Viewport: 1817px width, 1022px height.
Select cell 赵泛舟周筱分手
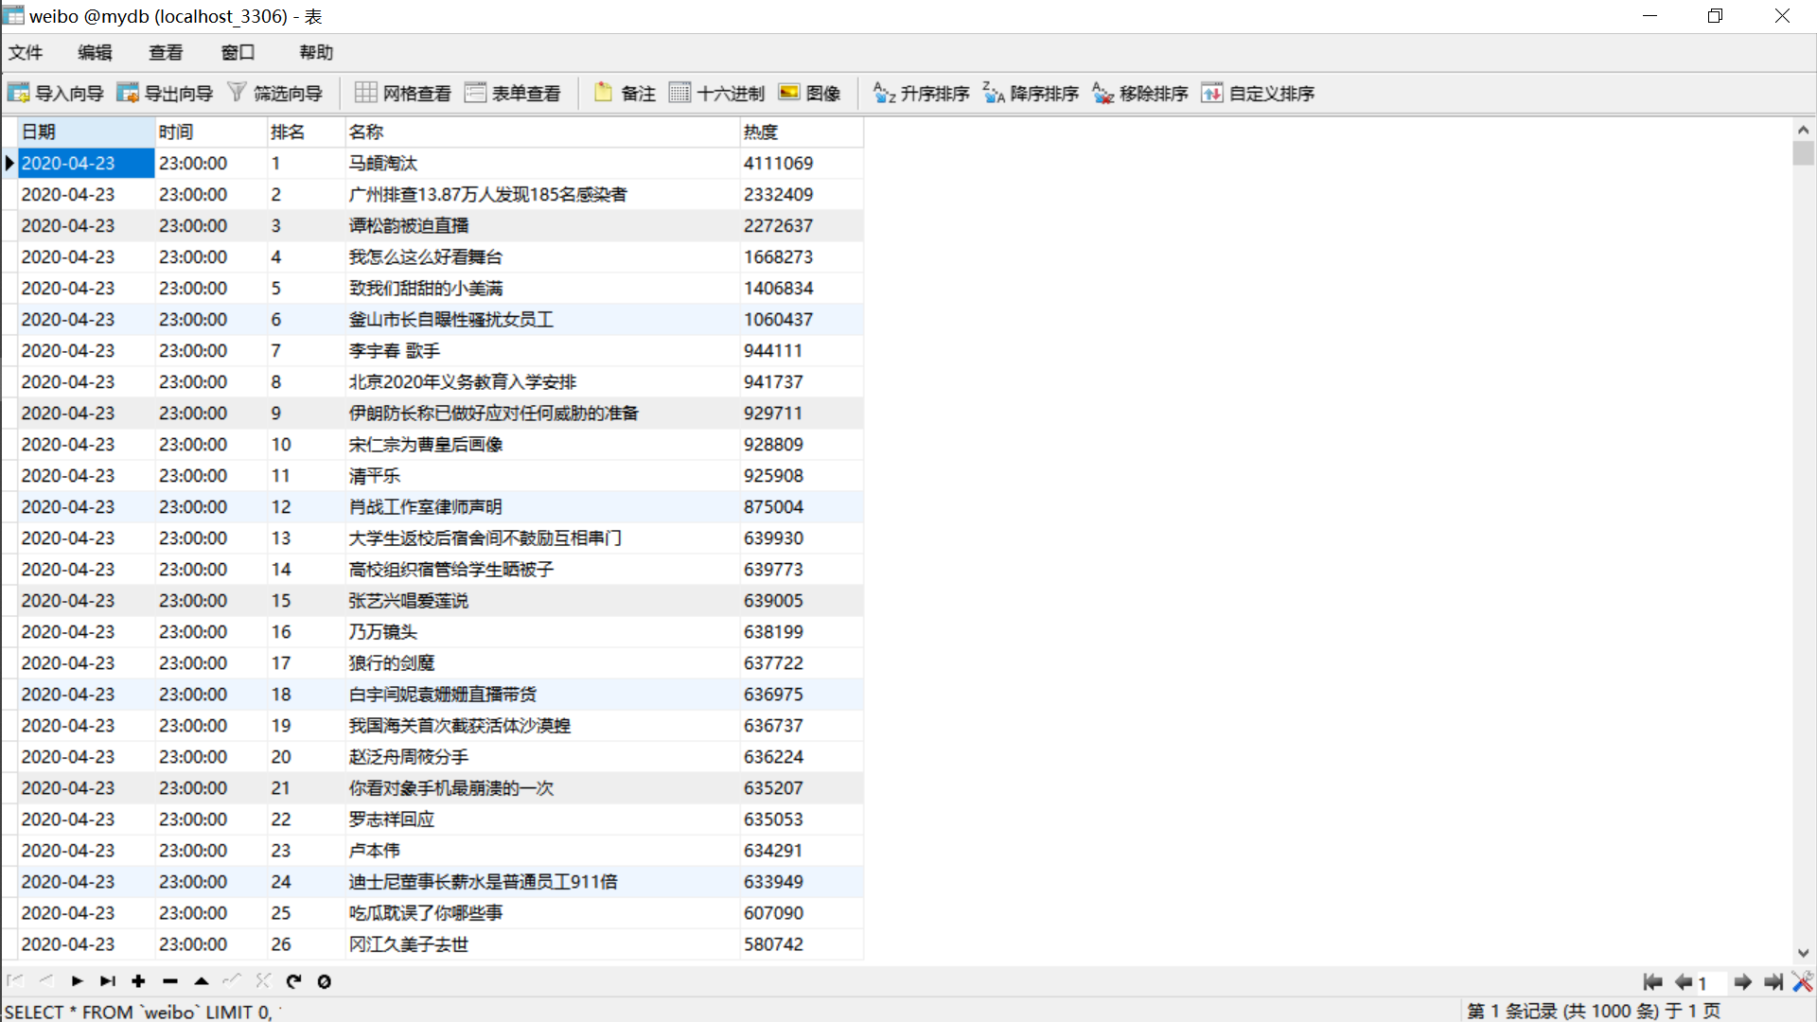tap(542, 756)
